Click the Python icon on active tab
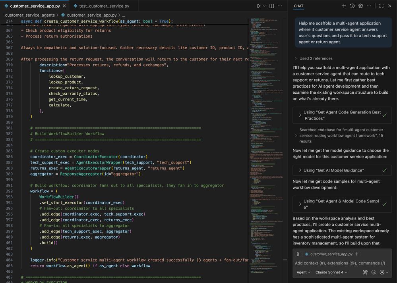The height and width of the screenshot is (283, 397). coord(6,6)
